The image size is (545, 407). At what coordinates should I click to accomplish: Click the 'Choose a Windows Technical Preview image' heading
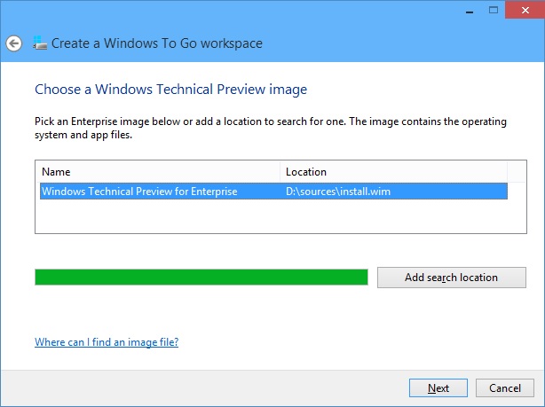pyautogui.click(x=170, y=90)
